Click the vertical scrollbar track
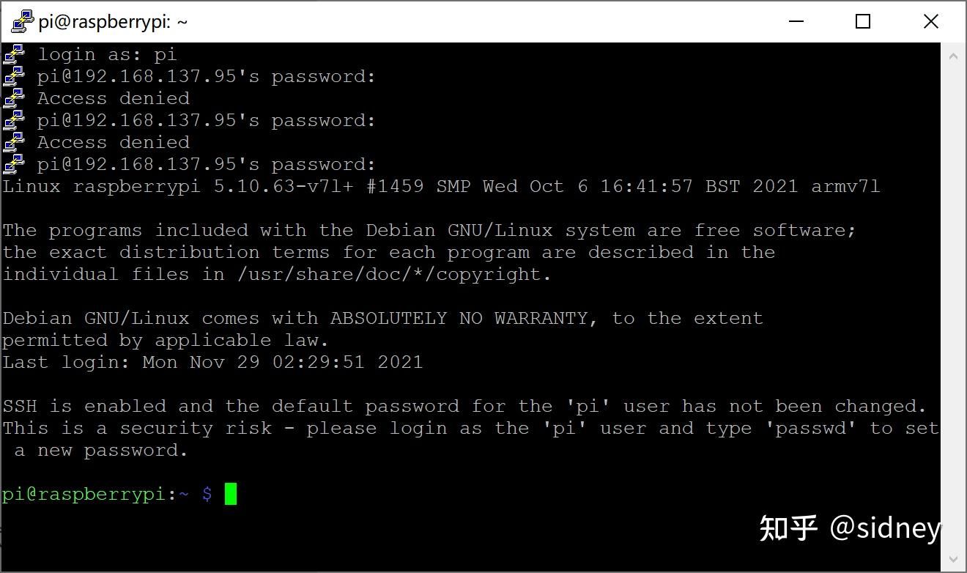This screenshot has height=573, width=967. point(953,308)
